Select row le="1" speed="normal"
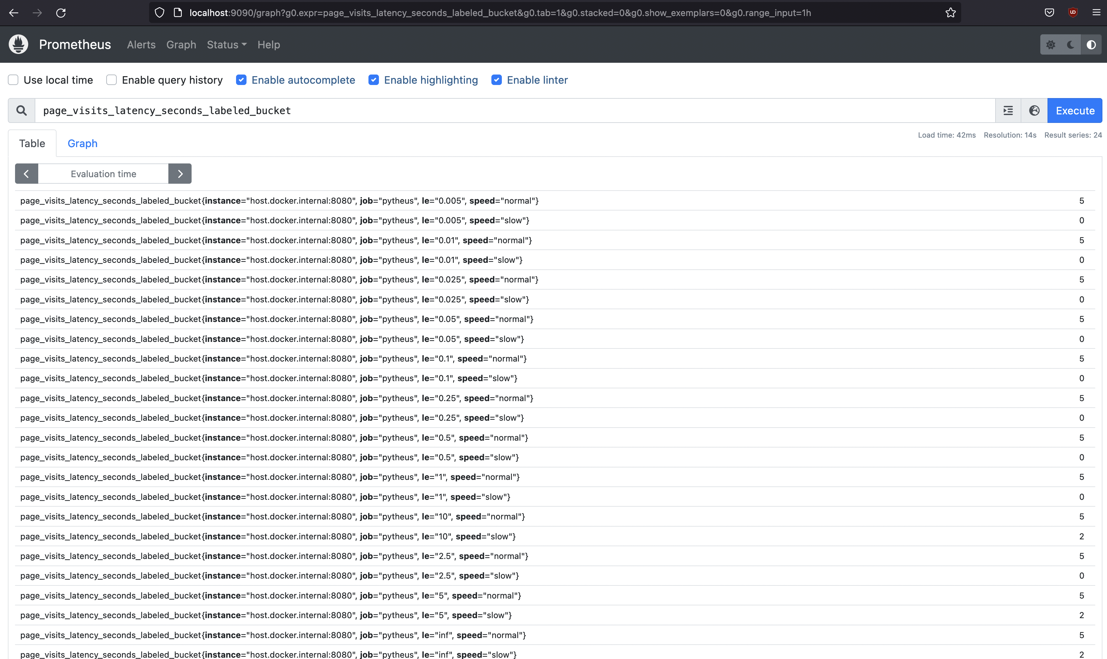Screen dimensions: 1107x659 click(555, 477)
